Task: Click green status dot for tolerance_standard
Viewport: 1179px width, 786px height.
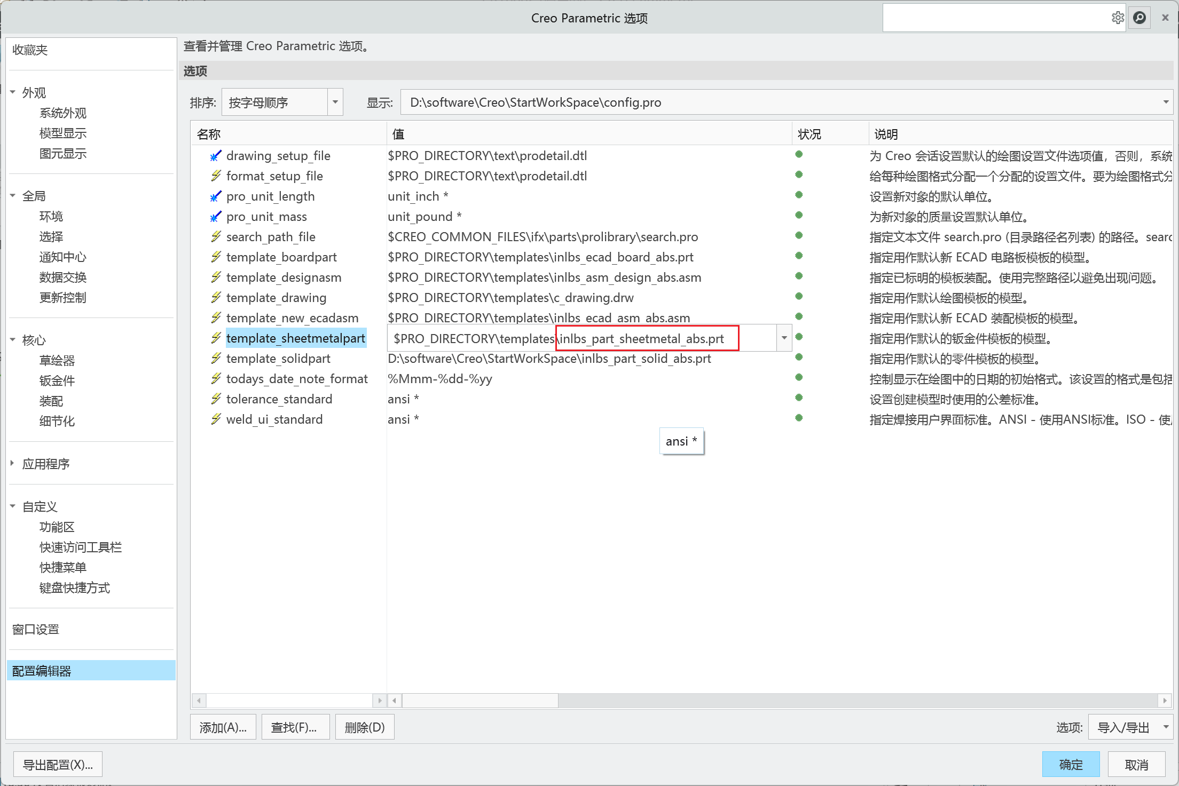Action: (799, 398)
